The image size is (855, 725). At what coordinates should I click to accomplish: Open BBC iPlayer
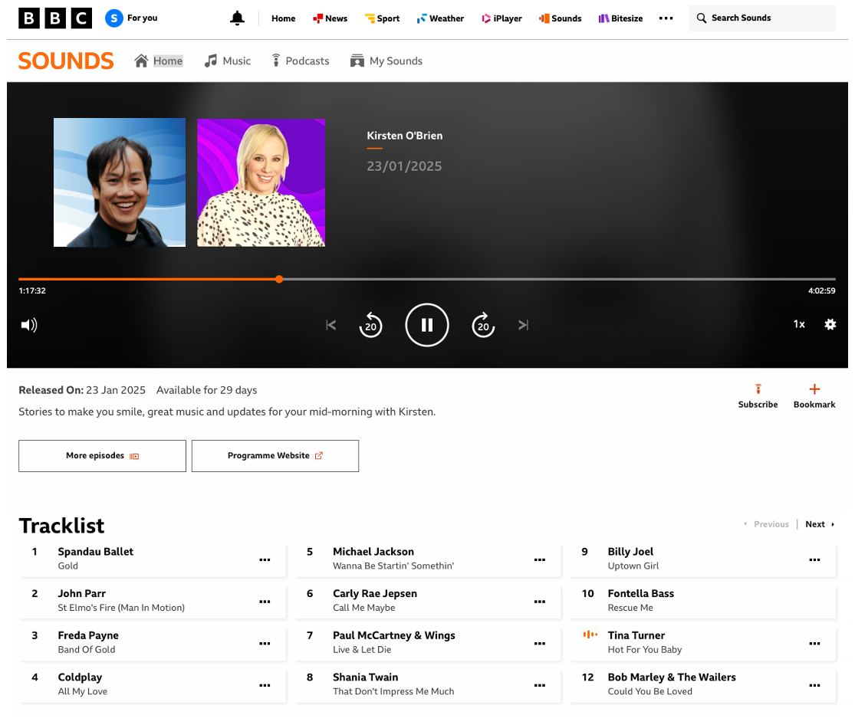point(501,18)
